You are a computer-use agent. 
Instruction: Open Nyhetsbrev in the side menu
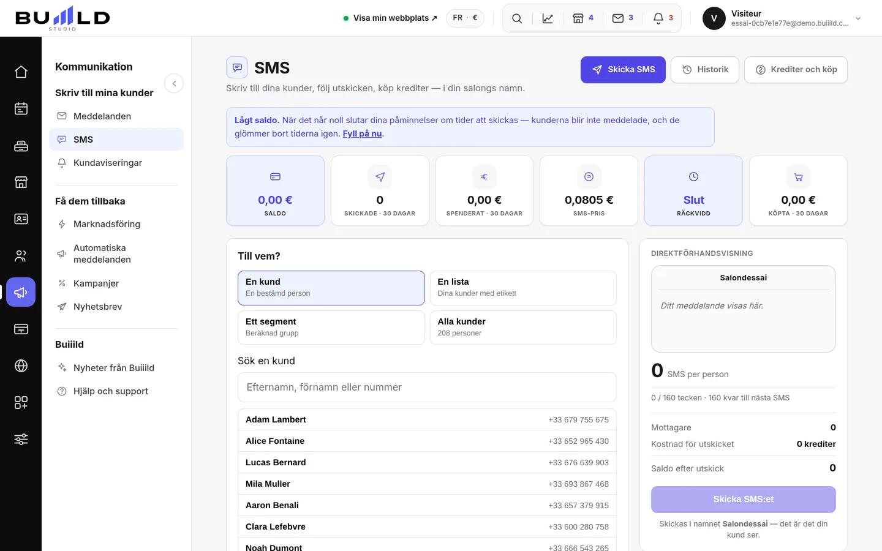[x=116, y=307]
